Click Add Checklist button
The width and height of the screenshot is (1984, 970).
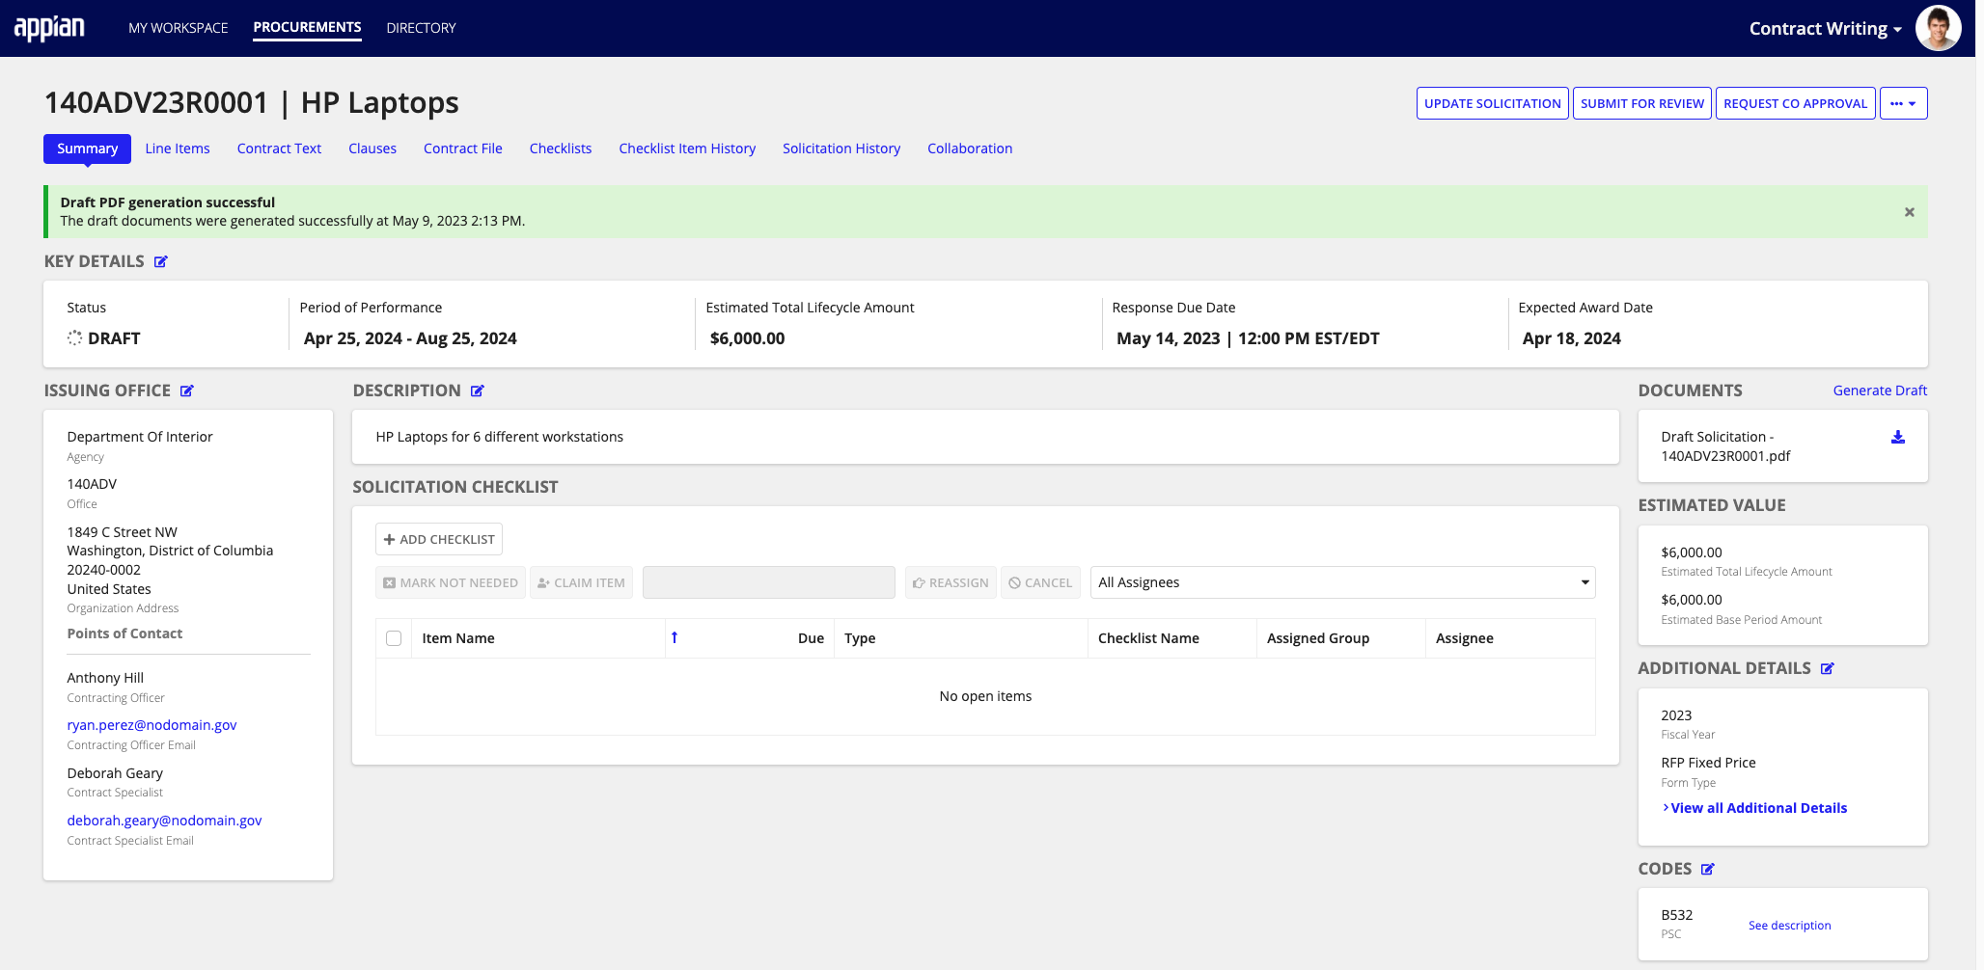[439, 539]
